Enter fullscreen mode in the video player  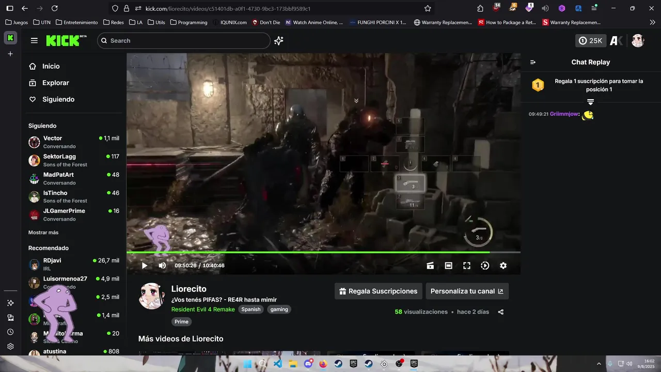point(467,266)
